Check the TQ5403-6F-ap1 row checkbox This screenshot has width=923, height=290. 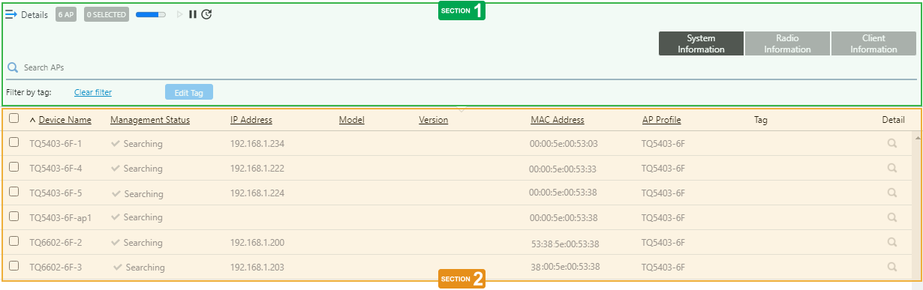click(x=14, y=216)
